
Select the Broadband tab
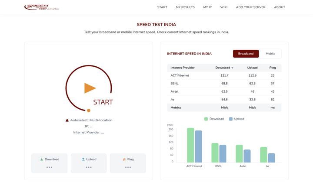coord(246,54)
